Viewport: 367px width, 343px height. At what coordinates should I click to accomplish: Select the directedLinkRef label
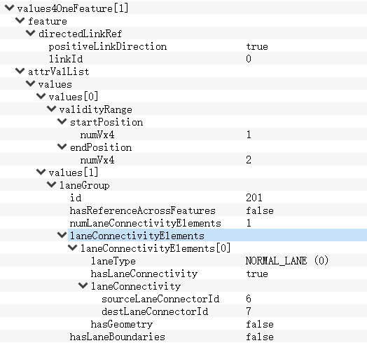pos(81,33)
